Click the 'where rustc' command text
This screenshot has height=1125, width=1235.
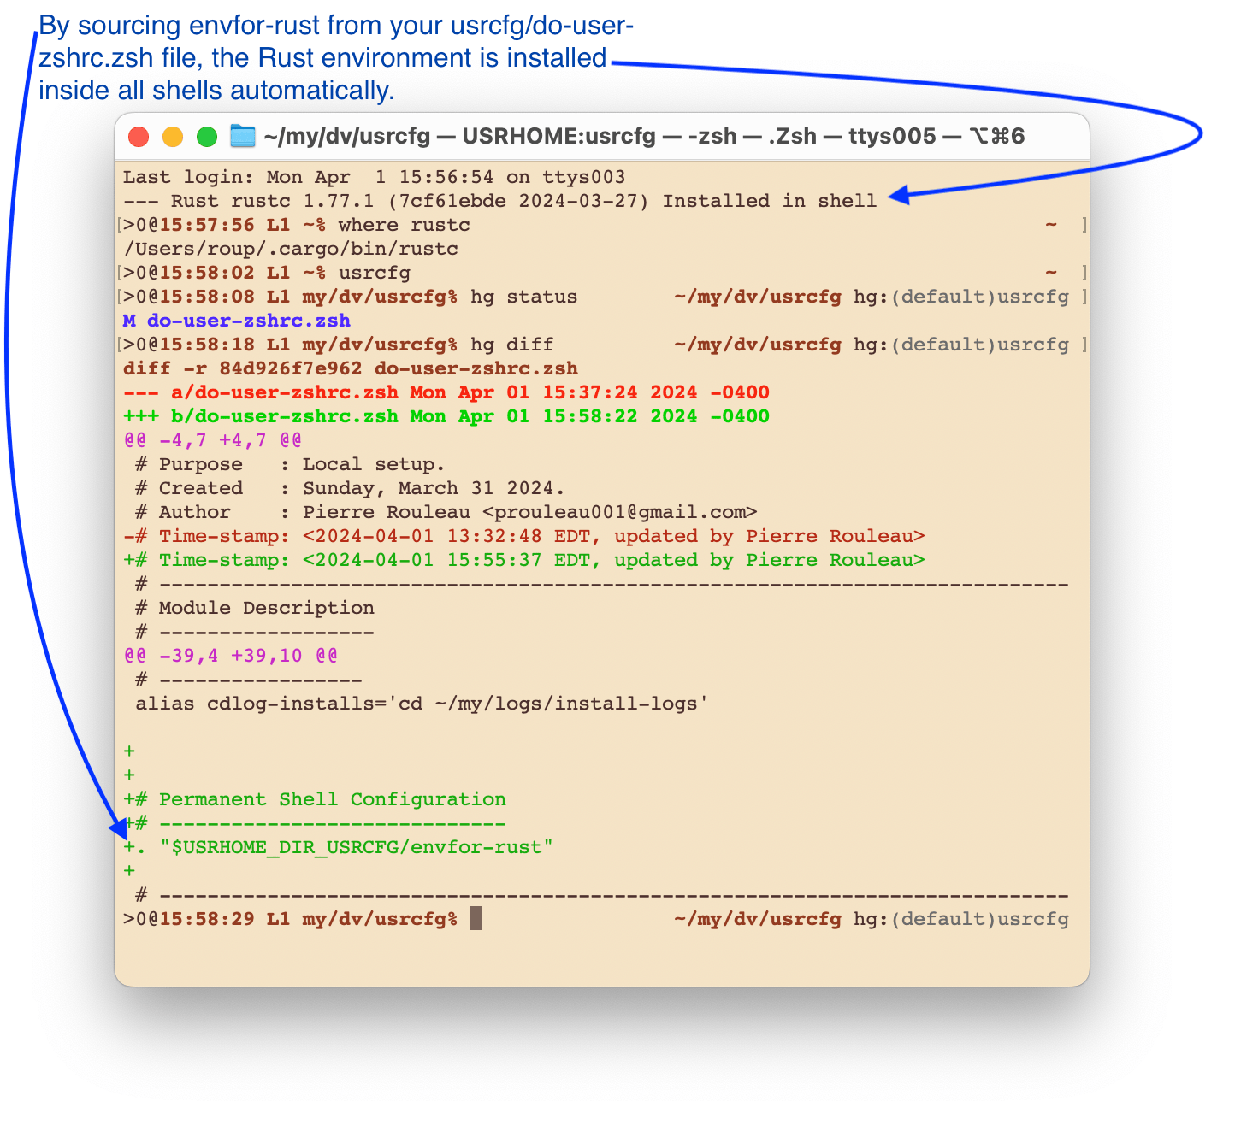pos(404,225)
